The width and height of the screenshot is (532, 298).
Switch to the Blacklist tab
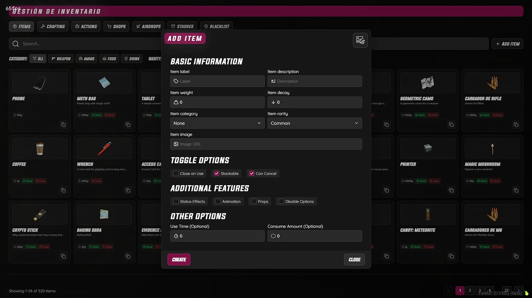pos(216,26)
